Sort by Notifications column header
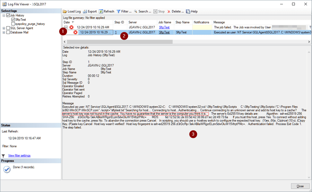The height and width of the screenshot is (192, 312). click(x=202, y=22)
